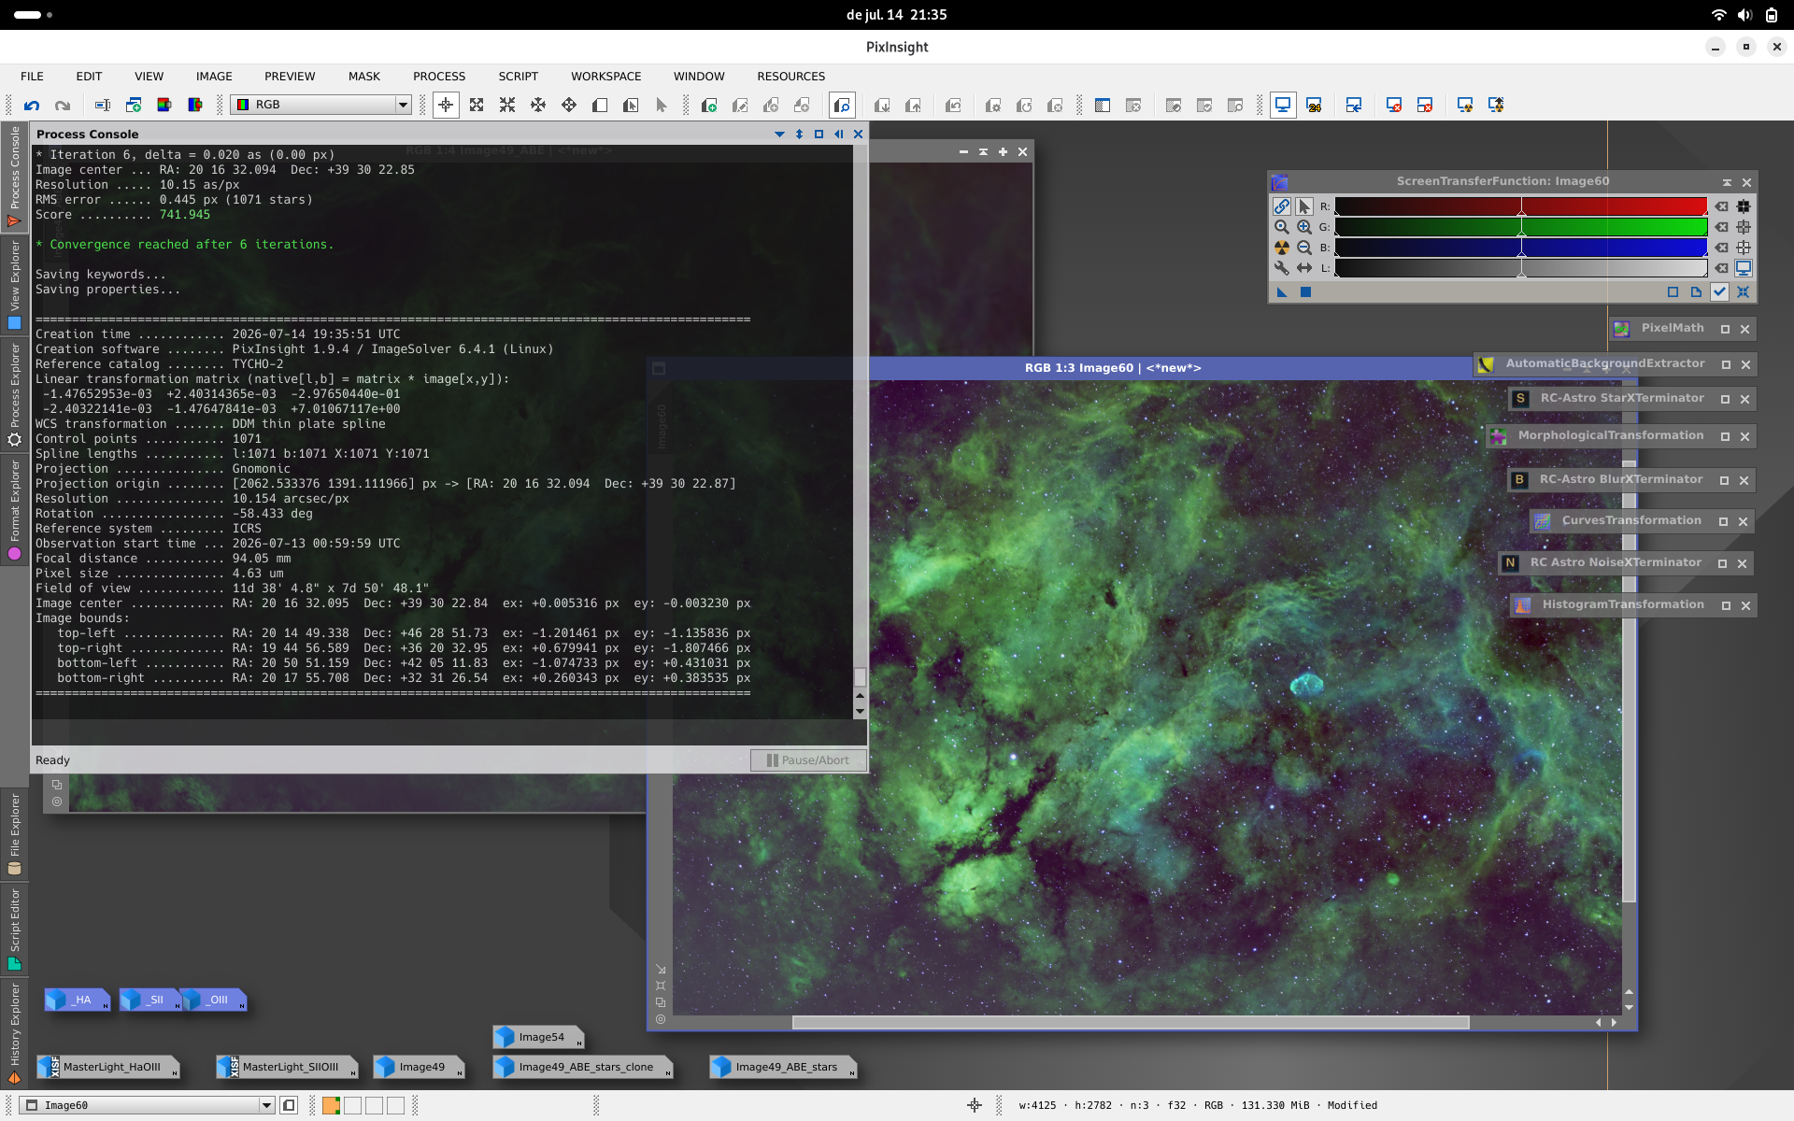Open STF parameters wrench icon

pyautogui.click(x=1281, y=268)
